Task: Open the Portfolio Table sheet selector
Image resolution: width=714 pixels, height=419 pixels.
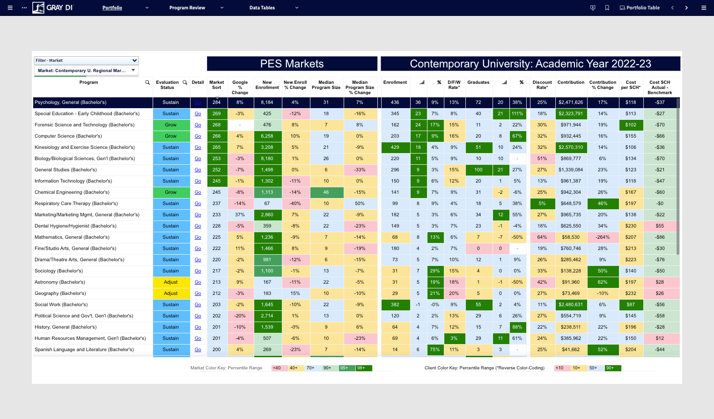Action: coord(640,8)
